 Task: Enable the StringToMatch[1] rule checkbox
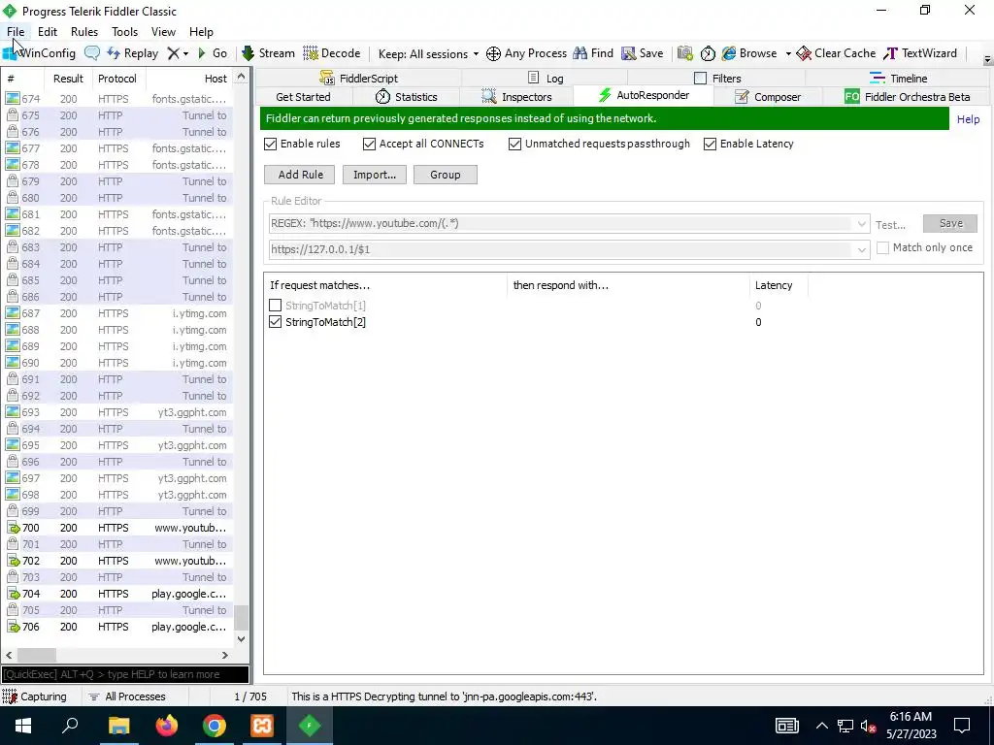point(275,306)
